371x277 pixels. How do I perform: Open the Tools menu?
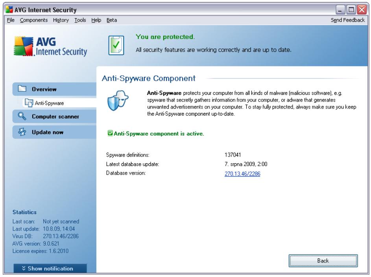point(80,20)
